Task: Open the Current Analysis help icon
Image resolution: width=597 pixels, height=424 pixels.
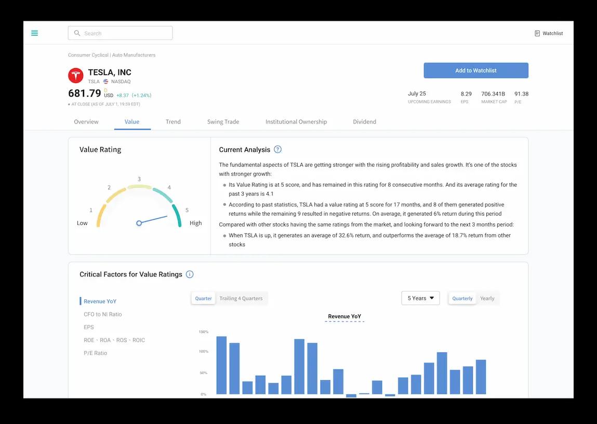Action: tap(277, 149)
